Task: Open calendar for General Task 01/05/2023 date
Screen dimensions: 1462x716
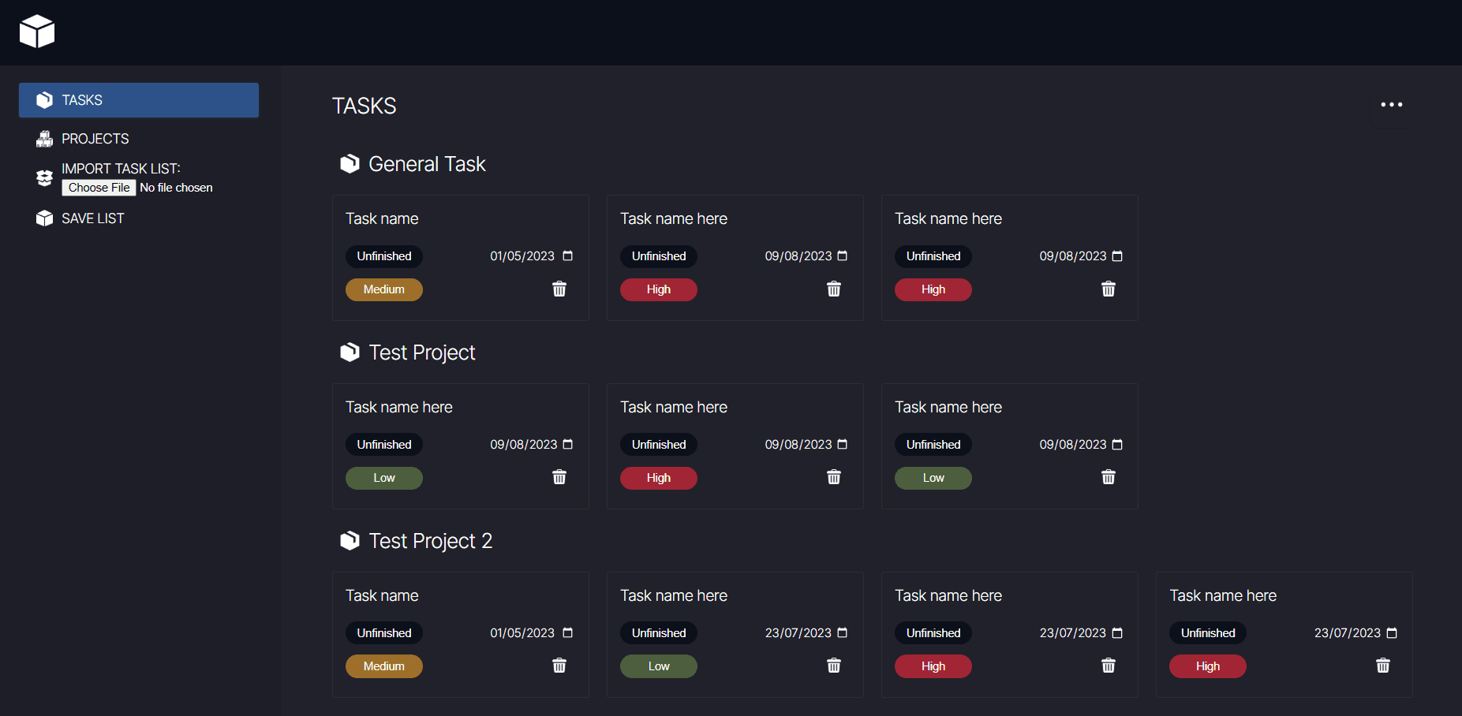Action: [567, 255]
